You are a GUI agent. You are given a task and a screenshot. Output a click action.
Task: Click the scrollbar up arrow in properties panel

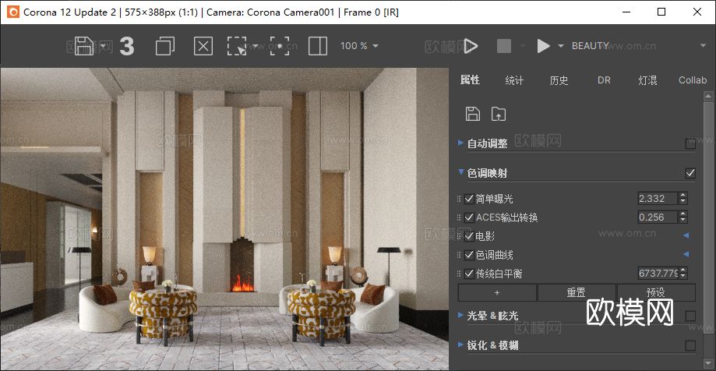[x=708, y=96]
